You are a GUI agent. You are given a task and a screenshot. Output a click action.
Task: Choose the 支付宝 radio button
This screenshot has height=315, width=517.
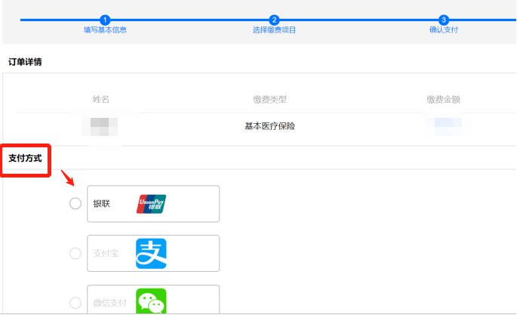[75, 254]
